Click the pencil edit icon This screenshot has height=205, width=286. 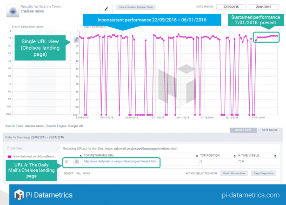(x=106, y=9)
